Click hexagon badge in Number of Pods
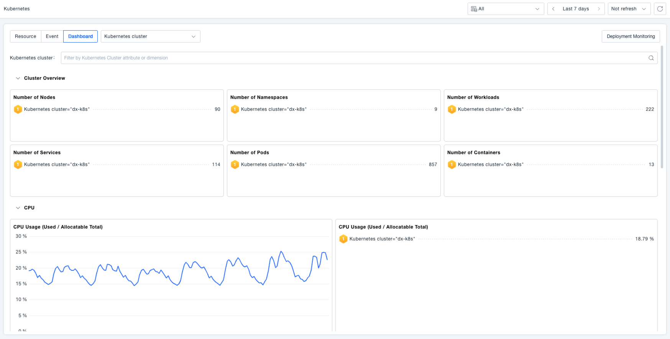 coord(235,165)
